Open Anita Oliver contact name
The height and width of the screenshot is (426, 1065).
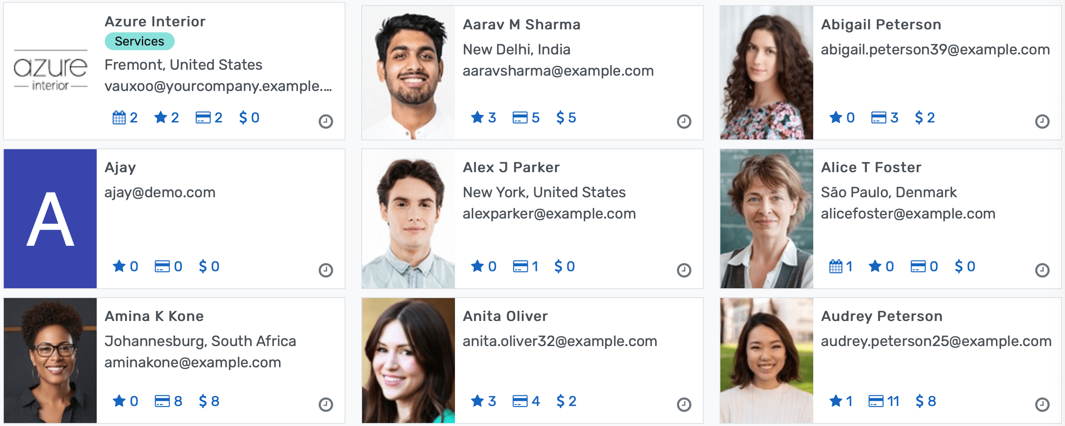click(505, 316)
